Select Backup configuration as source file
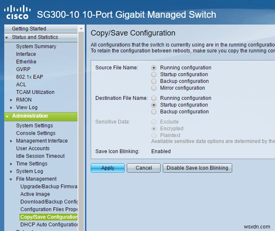 click(154, 81)
